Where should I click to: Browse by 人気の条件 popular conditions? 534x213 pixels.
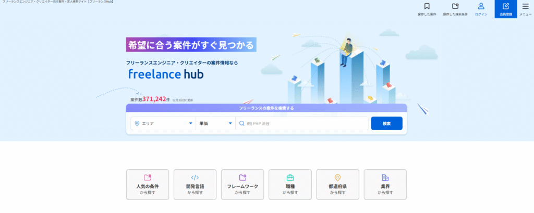(x=148, y=184)
